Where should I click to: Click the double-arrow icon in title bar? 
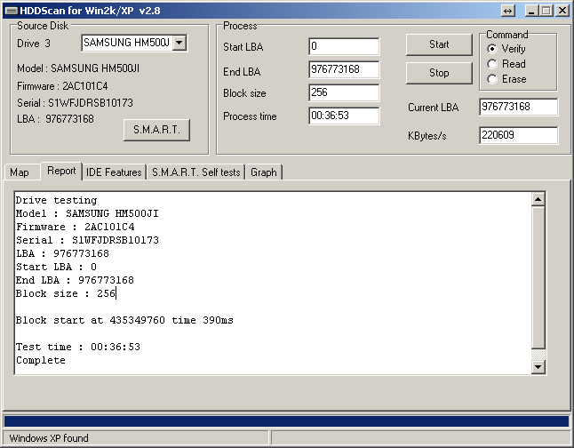[507, 11]
